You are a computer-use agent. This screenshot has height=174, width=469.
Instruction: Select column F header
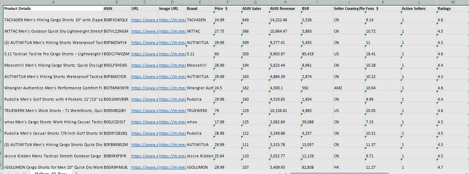coord(227,2)
